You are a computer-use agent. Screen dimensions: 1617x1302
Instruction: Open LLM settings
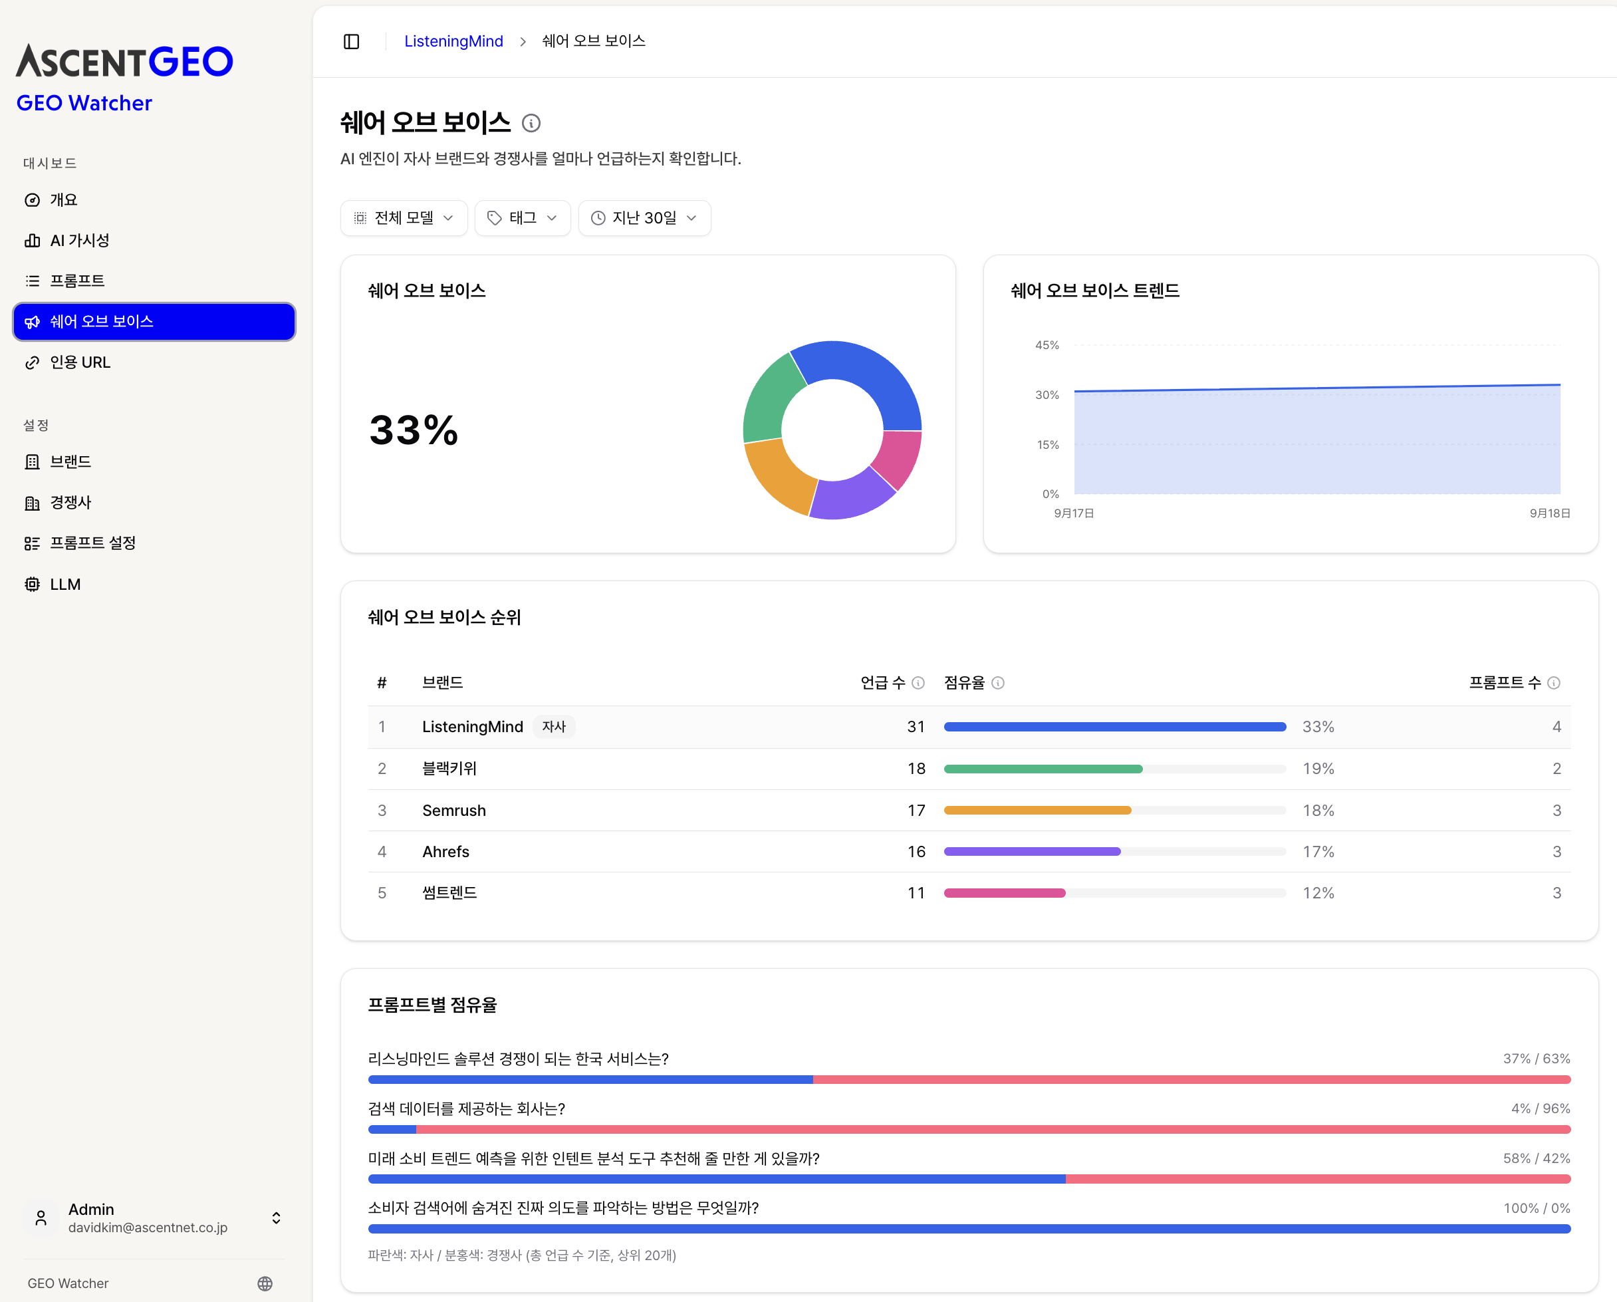click(154, 585)
